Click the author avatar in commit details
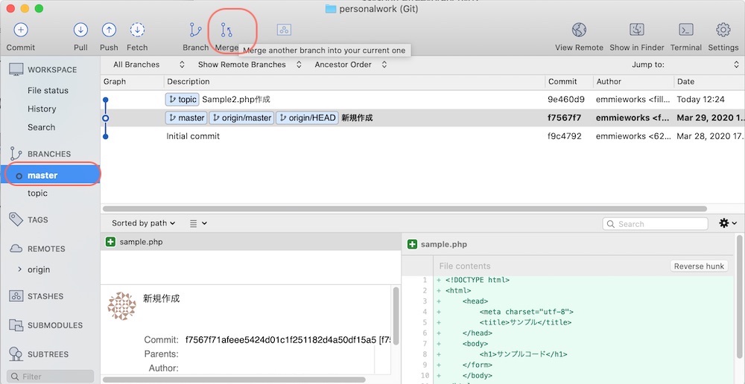The width and height of the screenshot is (745, 384). coord(121,306)
